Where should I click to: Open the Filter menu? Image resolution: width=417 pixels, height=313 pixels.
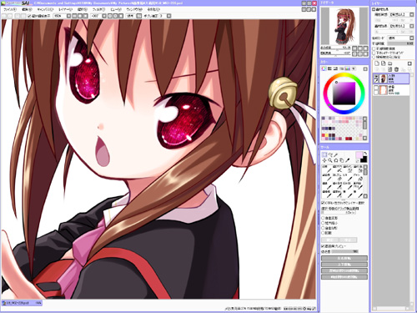click(x=98, y=9)
